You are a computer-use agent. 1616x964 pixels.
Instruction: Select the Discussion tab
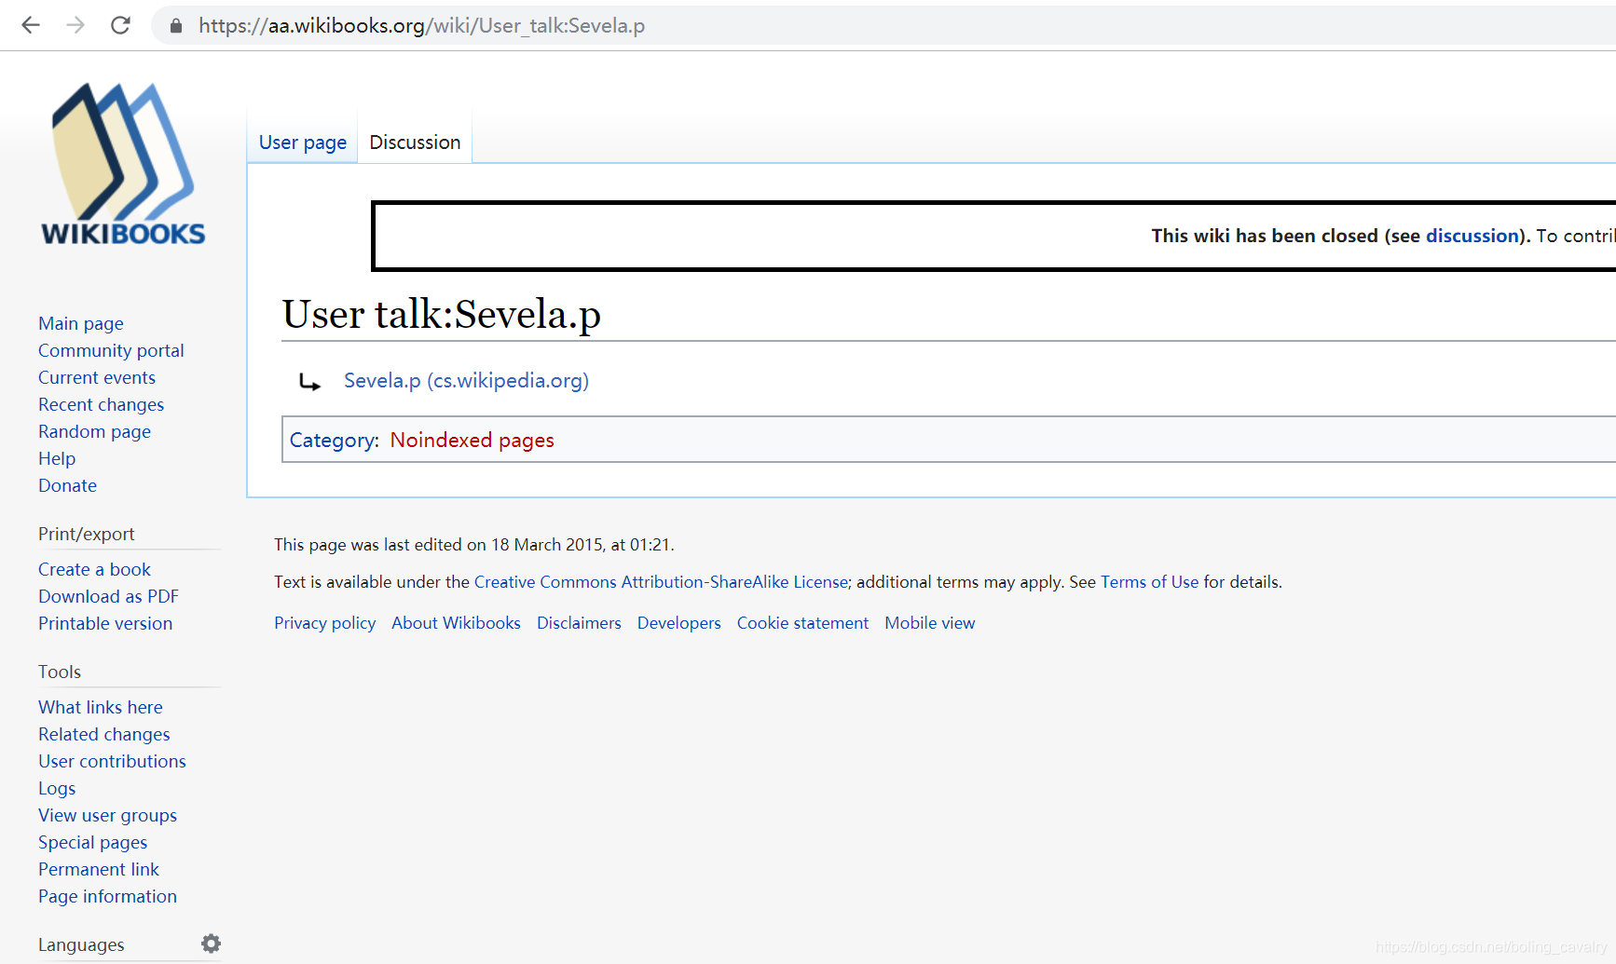[415, 143]
